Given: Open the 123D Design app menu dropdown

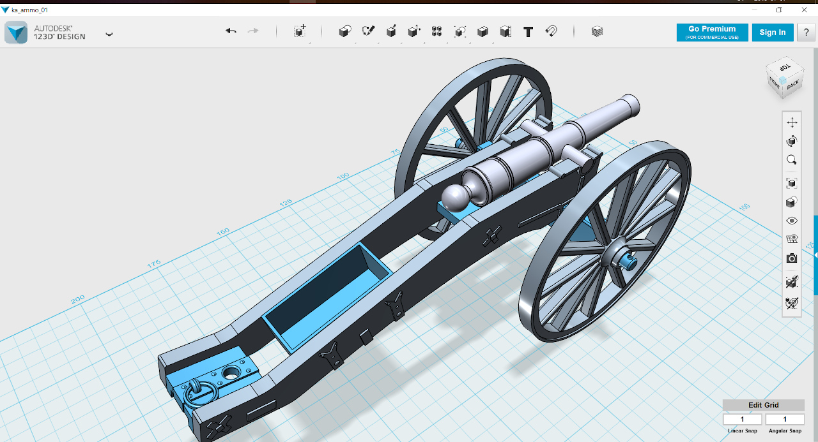Looking at the screenshot, I should pyautogui.click(x=109, y=34).
